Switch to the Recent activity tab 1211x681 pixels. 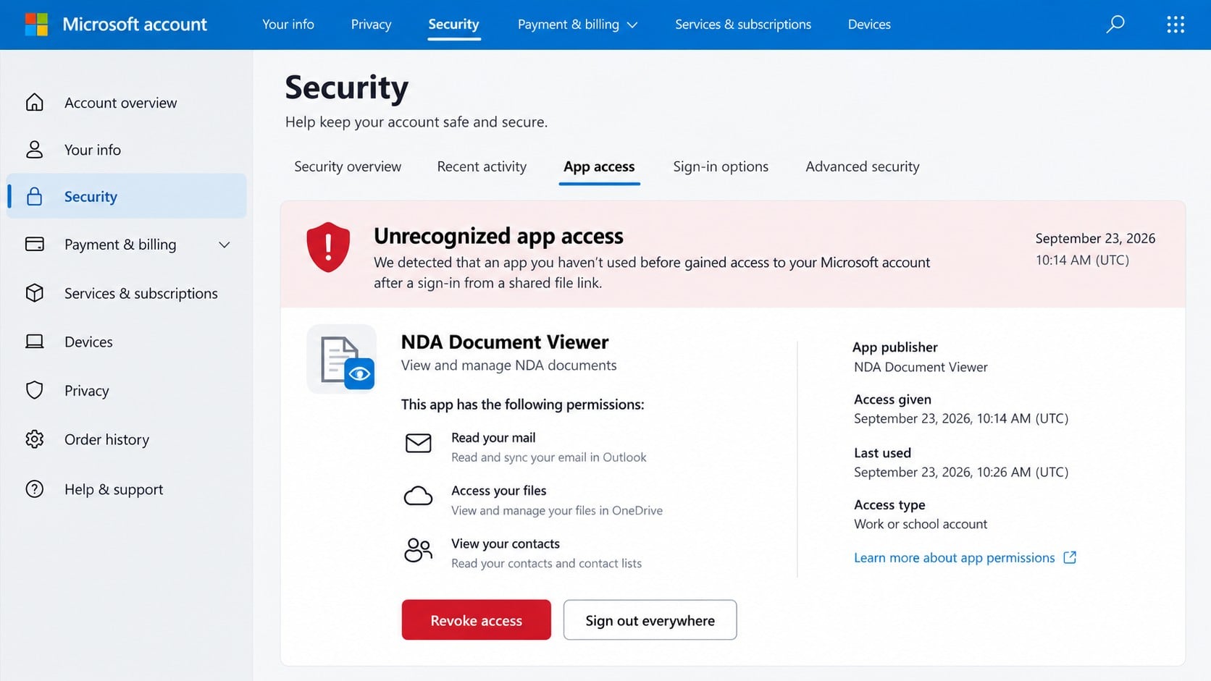(x=482, y=166)
